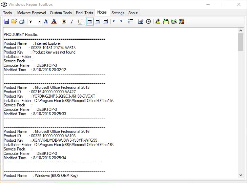This screenshot has width=247, height=183.
Task: Click the Windows Repair Toolbox title icon
Action: coord(4,4)
